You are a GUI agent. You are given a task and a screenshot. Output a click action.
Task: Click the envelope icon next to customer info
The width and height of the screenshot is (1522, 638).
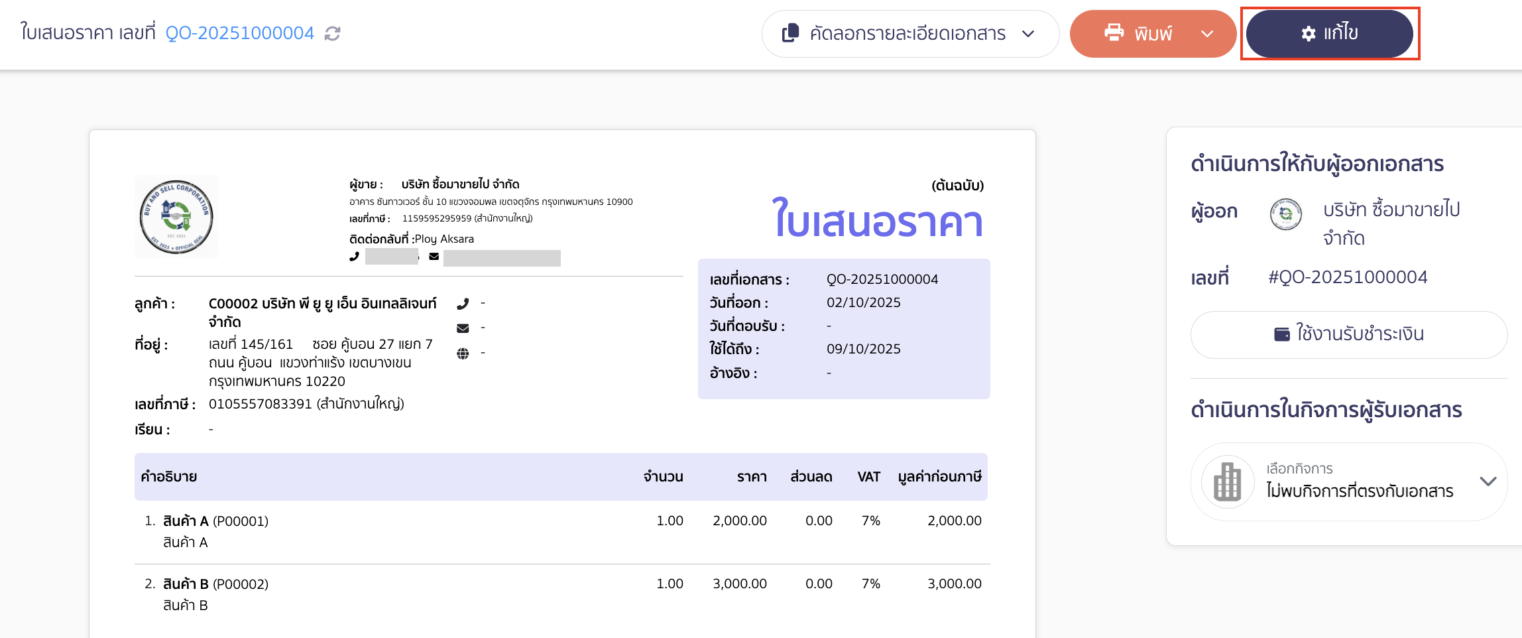pos(464,327)
